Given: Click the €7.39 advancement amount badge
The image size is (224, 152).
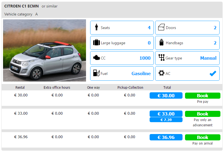Looking at the screenshot, I should 166,120.
